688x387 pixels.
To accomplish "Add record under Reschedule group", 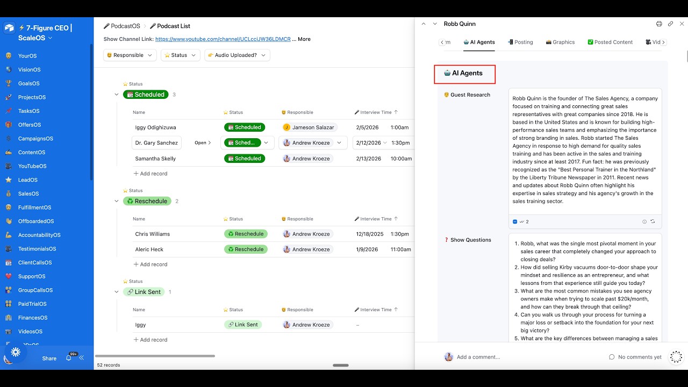I will tap(150, 264).
